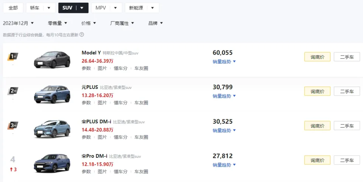The height and width of the screenshot is (182, 363).
Task: Click the sales figure 30,799
Action: (x=222, y=87)
